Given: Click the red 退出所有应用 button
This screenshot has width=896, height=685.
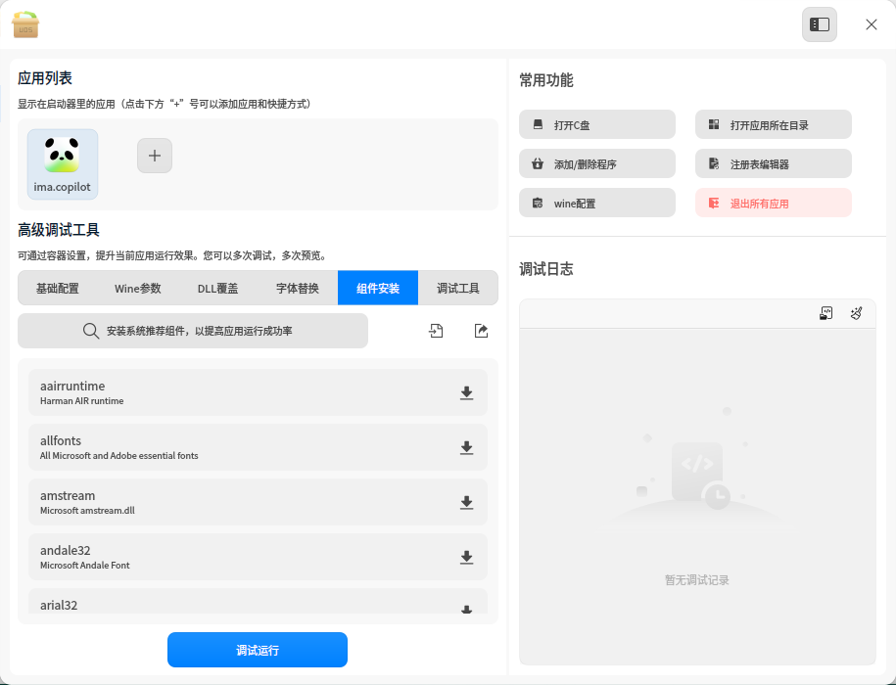Looking at the screenshot, I should coord(774,203).
